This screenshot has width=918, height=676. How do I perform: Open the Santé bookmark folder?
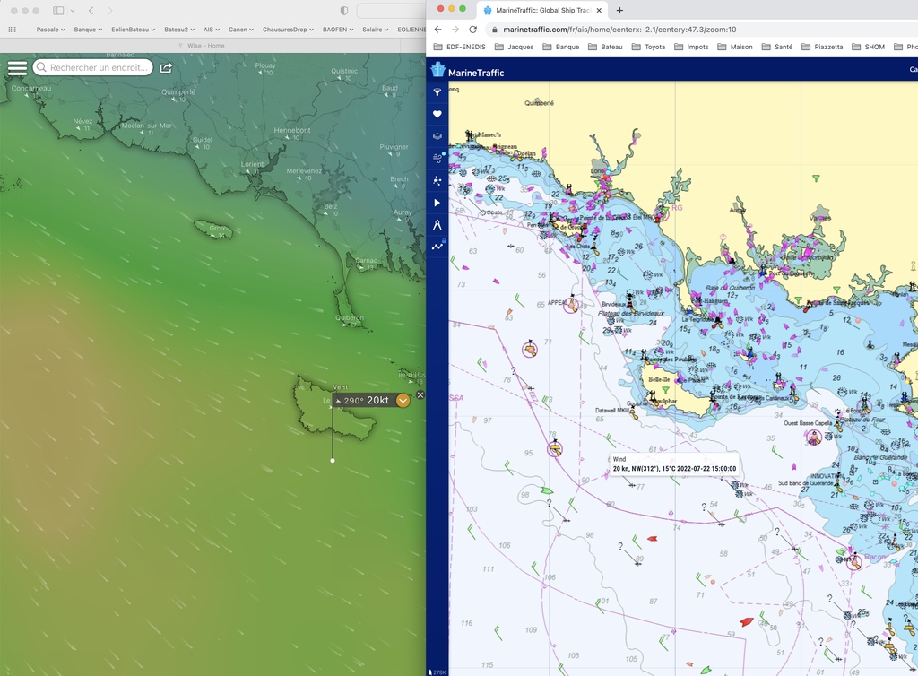click(777, 47)
